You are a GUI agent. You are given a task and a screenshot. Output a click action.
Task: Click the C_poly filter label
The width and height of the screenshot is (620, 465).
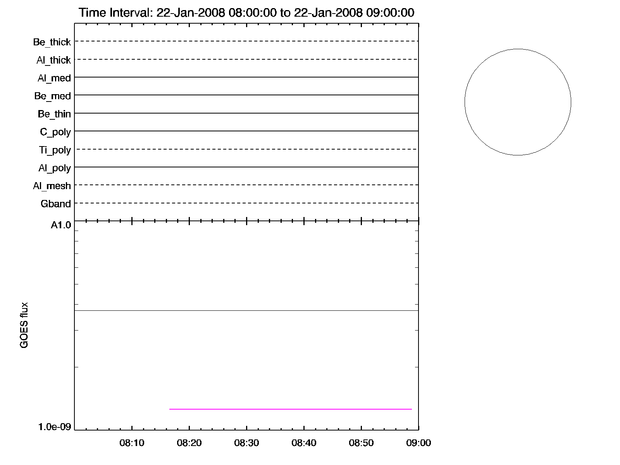click(55, 132)
